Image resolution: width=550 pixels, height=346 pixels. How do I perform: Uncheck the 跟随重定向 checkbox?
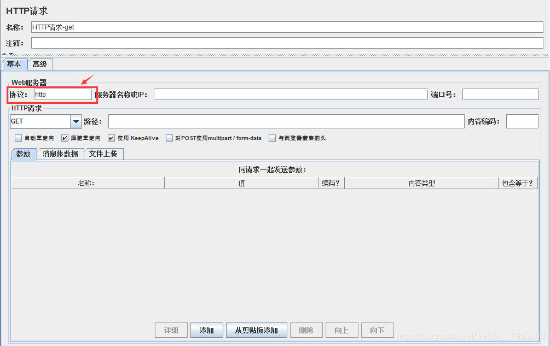pyautogui.click(x=65, y=138)
